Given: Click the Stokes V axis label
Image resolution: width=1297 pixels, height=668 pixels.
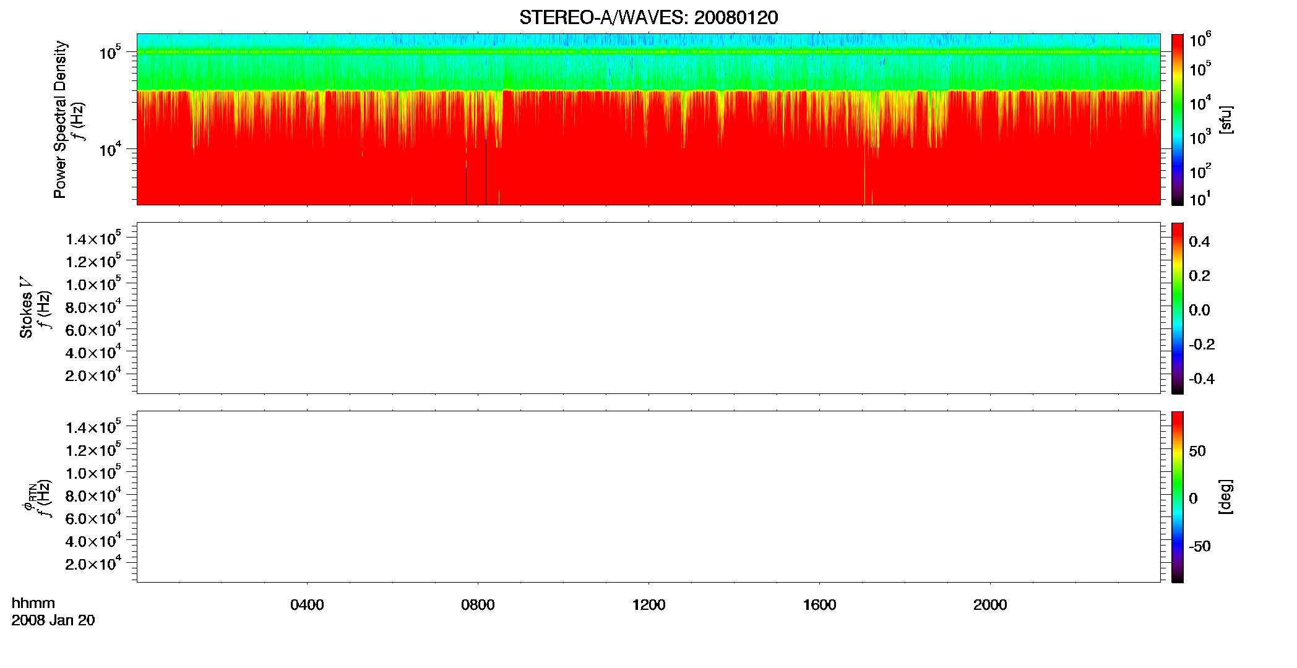Looking at the screenshot, I should click(x=26, y=307).
